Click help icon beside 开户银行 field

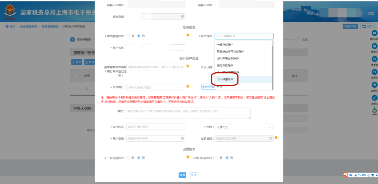pos(188,86)
